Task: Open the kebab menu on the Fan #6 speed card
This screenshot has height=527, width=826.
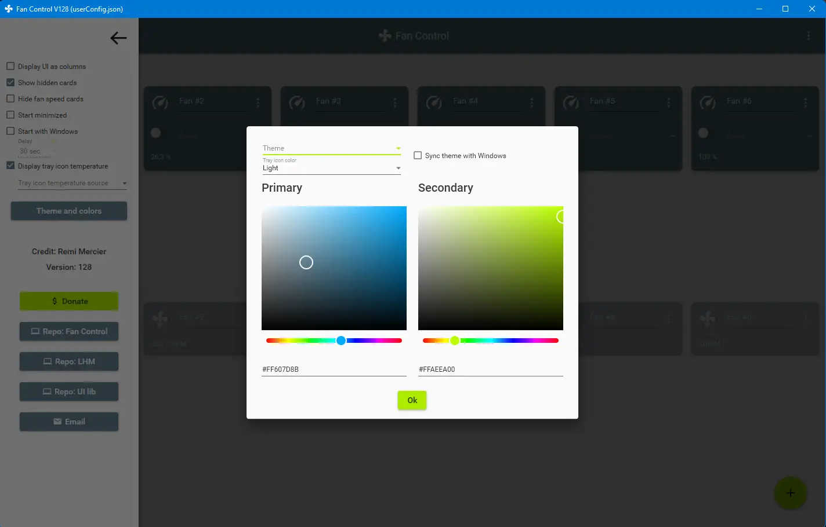Action: [806, 319]
